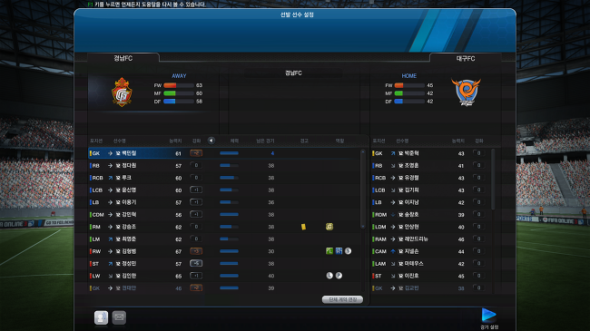Select the substitute GK row rated 46
This screenshot has width=590, height=331.
(x=224, y=288)
